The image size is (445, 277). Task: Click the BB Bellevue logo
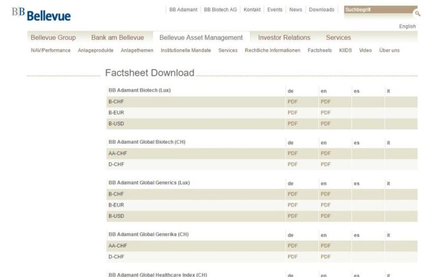click(41, 14)
